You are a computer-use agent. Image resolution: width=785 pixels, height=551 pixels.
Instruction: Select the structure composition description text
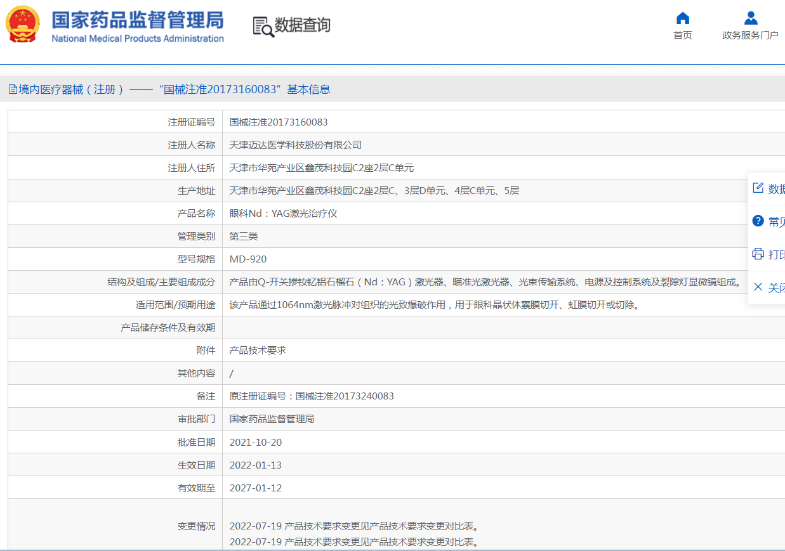tap(485, 282)
